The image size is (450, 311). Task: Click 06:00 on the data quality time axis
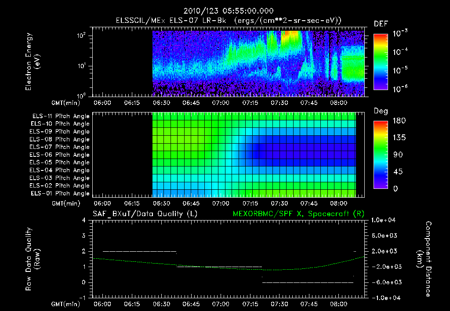[x=102, y=304]
